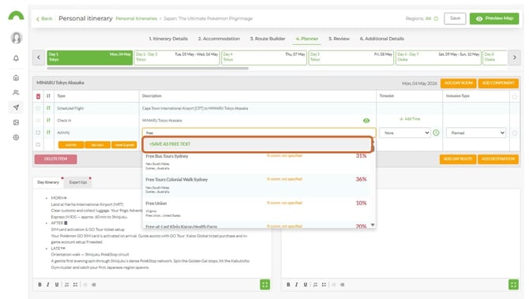529x299 pixels.
Task: Click the Save button
Action: 455,19
